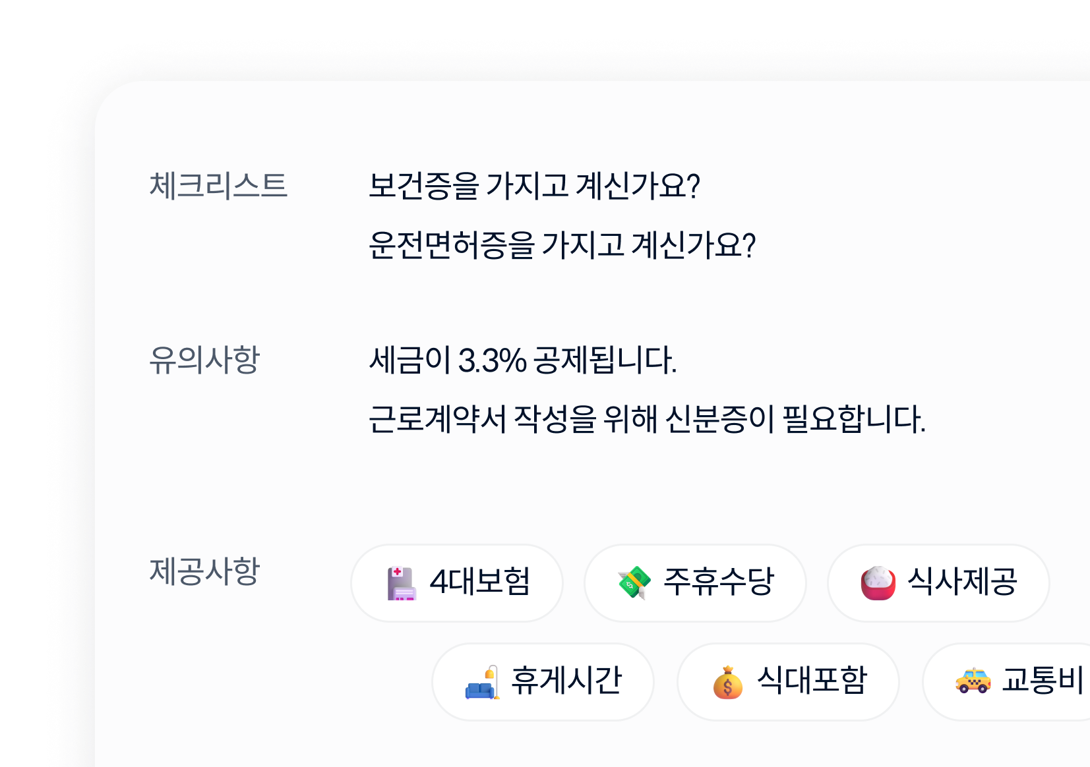Click the 제공사항 section label

[204, 571]
